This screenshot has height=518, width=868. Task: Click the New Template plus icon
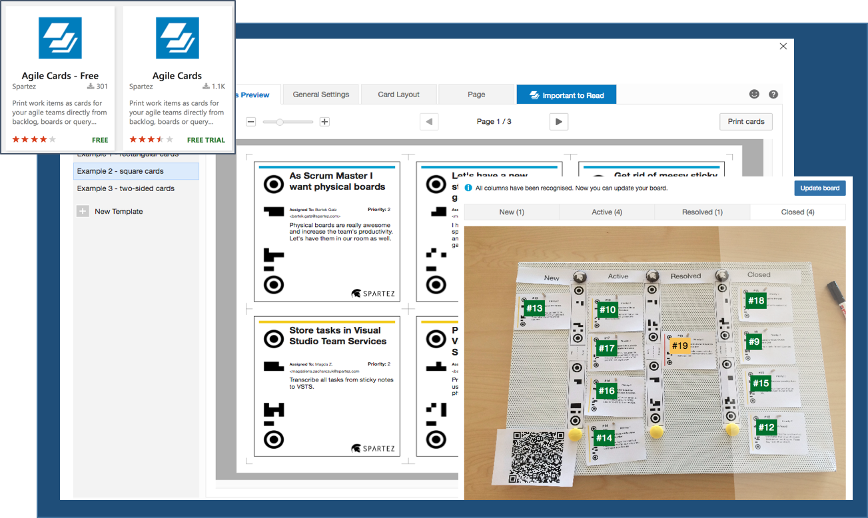[83, 211]
